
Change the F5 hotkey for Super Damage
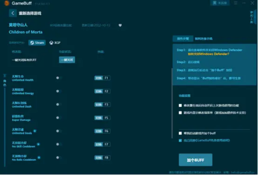pyautogui.click(x=102, y=118)
